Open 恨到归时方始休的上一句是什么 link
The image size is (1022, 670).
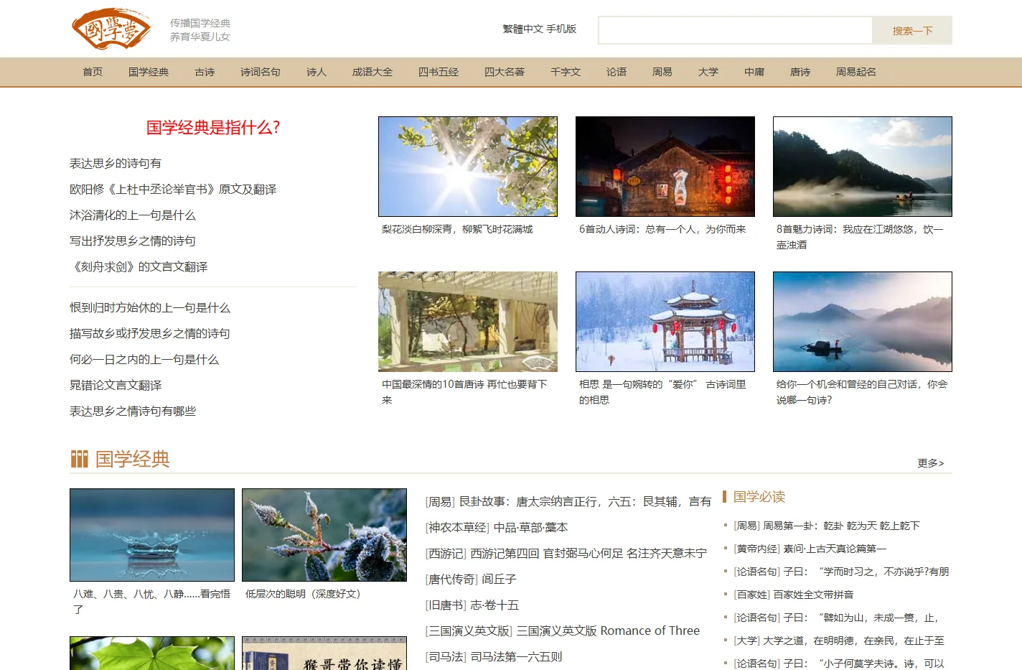click(x=150, y=308)
